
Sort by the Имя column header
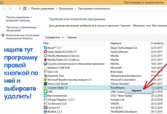coord(46,43)
